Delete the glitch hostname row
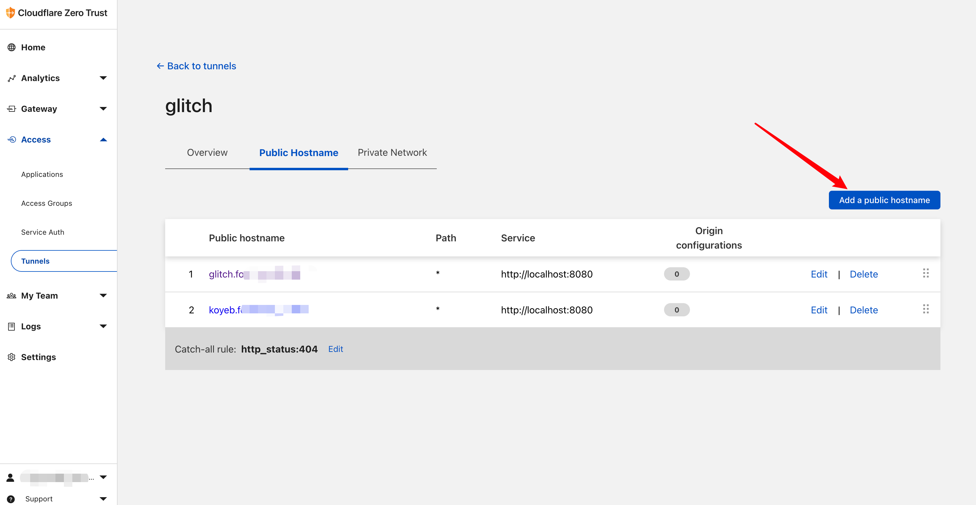Image resolution: width=976 pixels, height=505 pixels. [x=864, y=274]
